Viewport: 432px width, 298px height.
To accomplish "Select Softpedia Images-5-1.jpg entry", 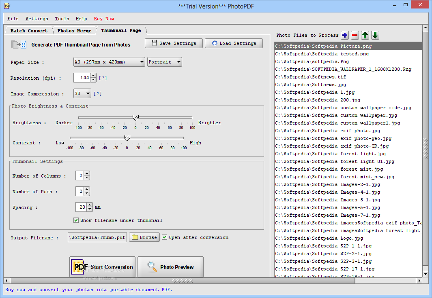I will pyautogui.click(x=348, y=200).
